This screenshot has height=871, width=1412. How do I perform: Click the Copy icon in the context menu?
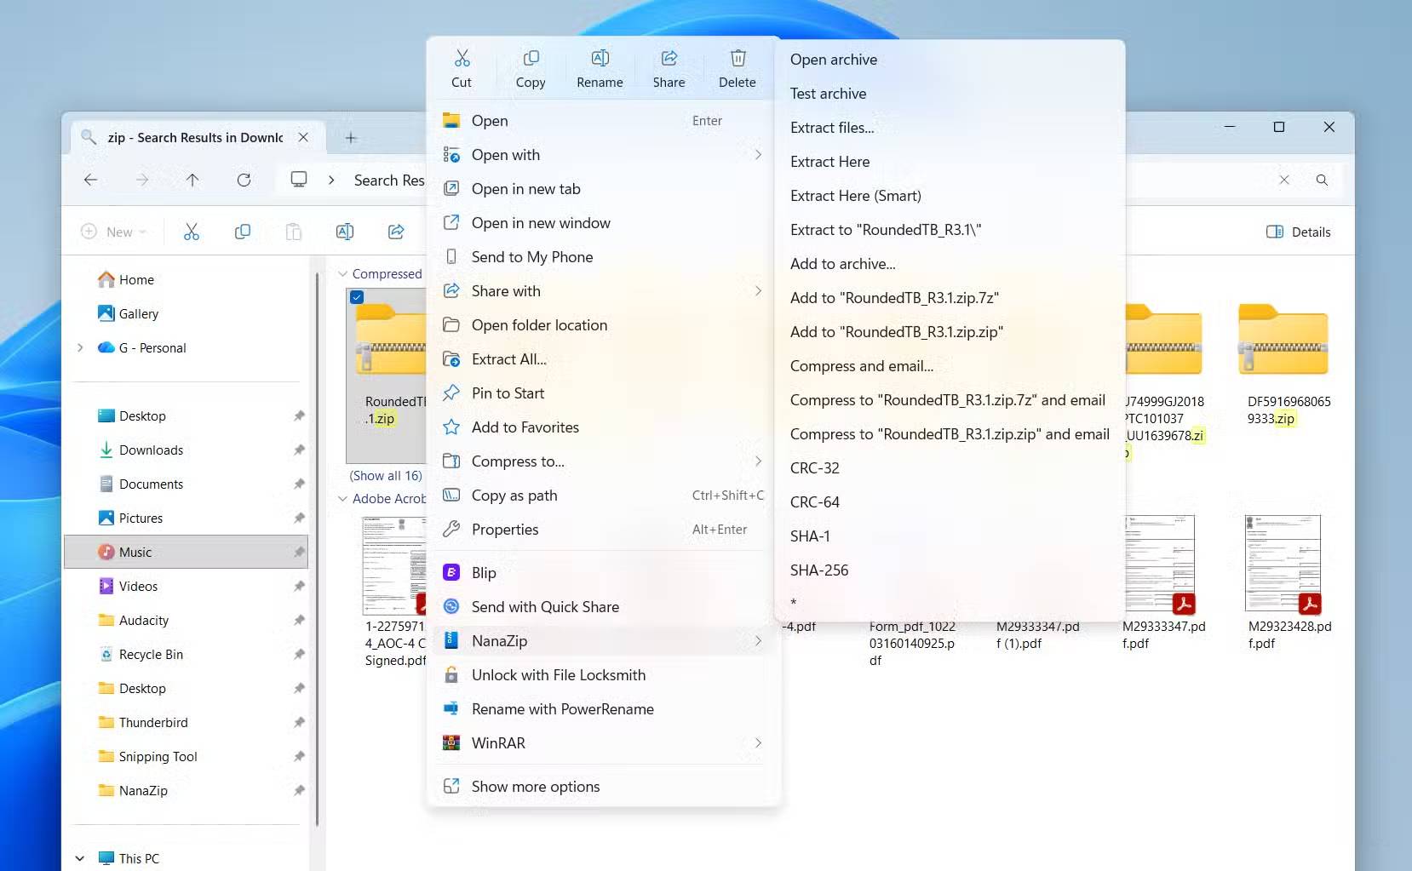530,66
